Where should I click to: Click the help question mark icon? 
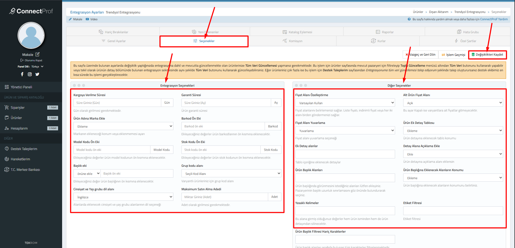pyautogui.click(x=409, y=19)
